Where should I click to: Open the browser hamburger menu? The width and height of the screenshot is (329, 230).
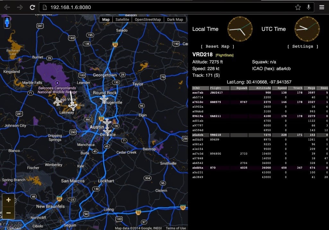[x=322, y=7]
